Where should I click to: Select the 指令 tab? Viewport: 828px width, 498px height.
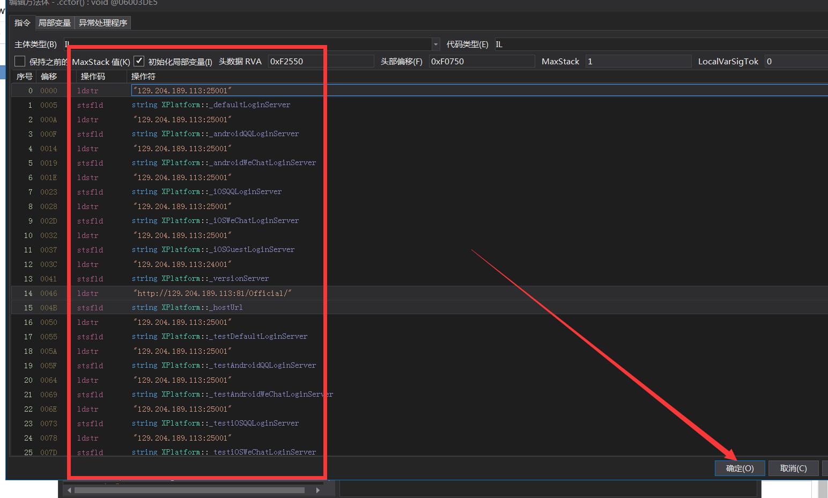[23, 23]
